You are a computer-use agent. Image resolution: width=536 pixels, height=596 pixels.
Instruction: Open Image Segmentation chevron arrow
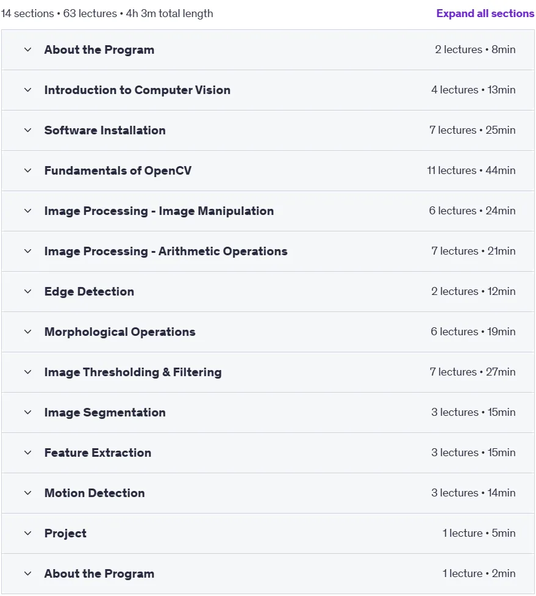tap(27, 412)
